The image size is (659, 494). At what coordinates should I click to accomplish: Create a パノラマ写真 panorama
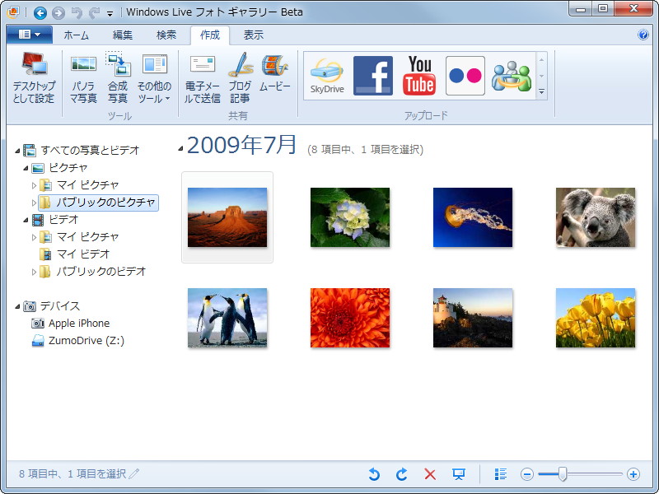tap(83, 78)
